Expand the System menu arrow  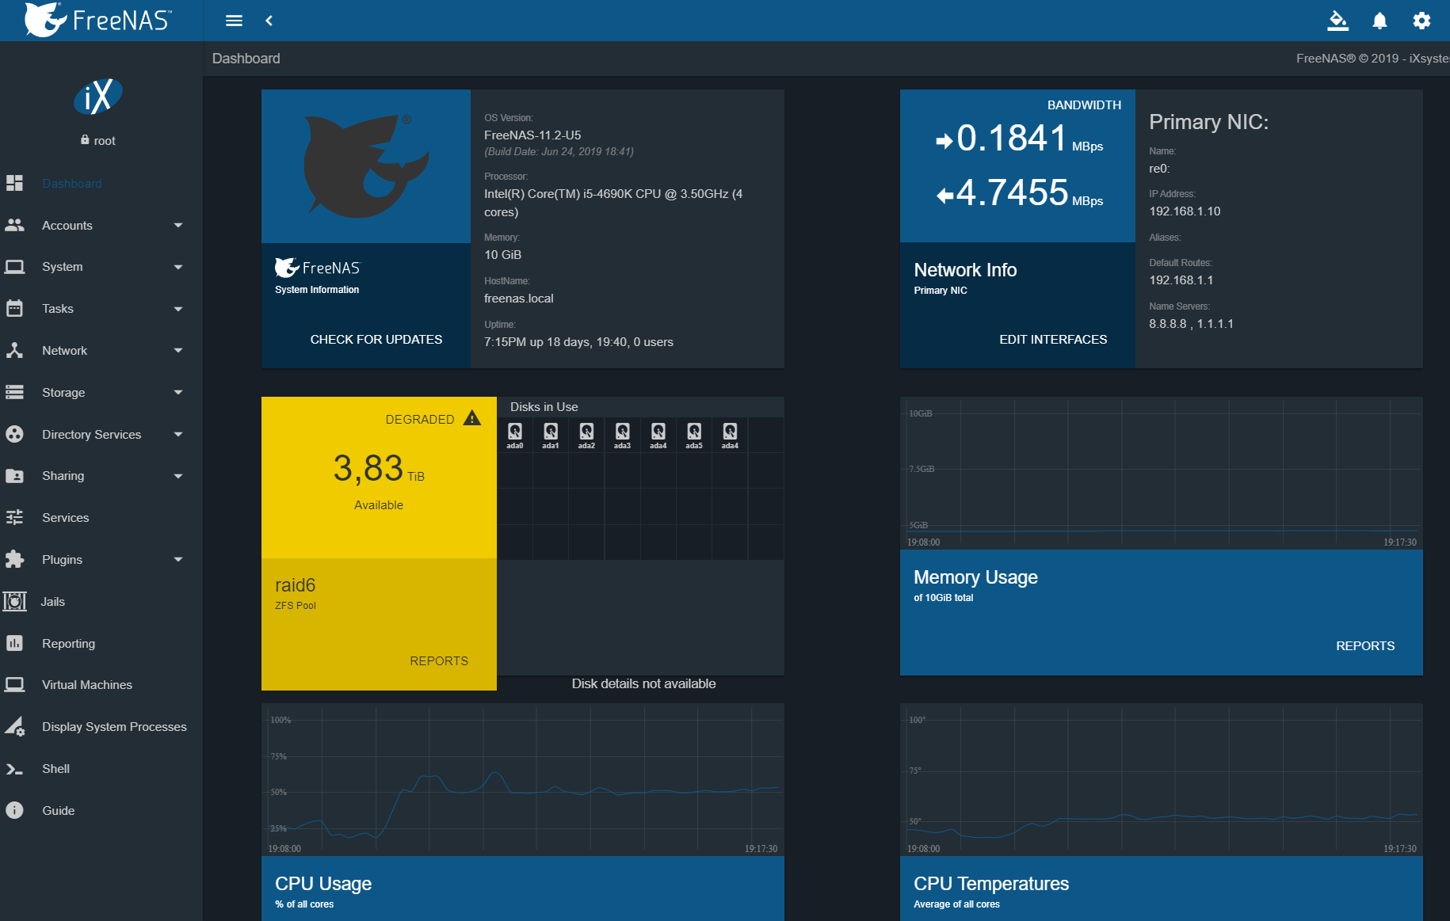(x=178, y=268)
